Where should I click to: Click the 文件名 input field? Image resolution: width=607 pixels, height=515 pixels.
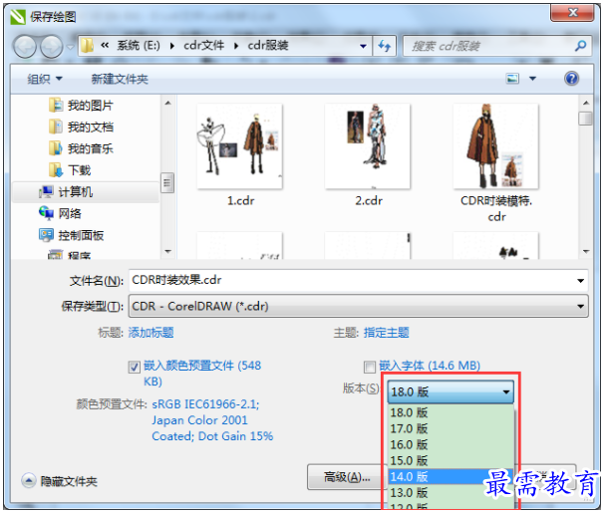350,280
